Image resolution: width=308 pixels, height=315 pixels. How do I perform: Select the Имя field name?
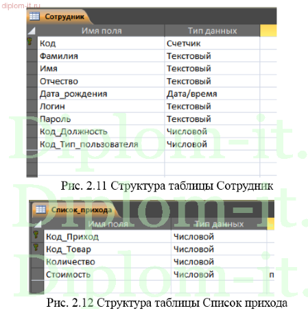[101, 68]
